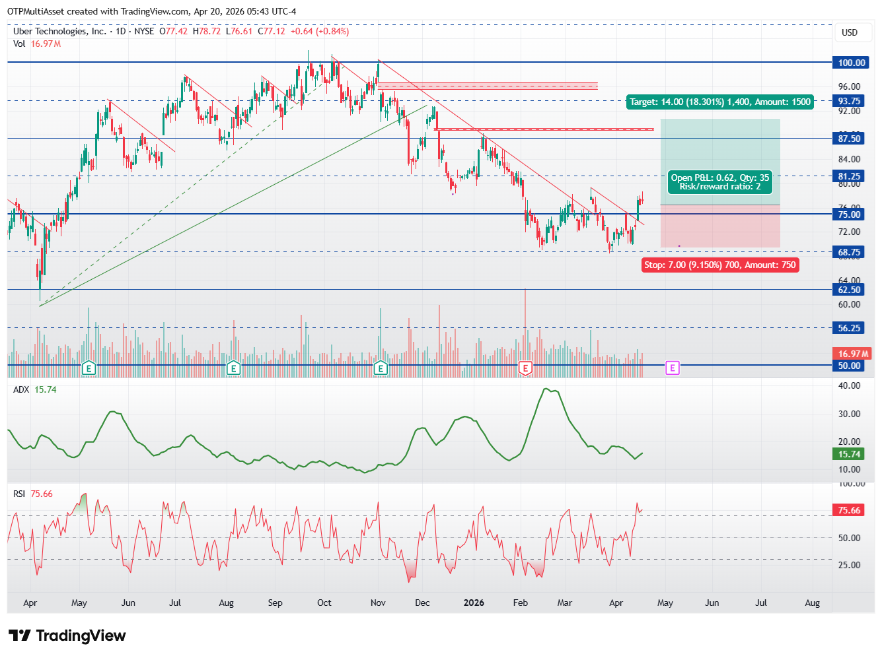This screenshot has width=882, height=658.
Task: Click the Open P&L risk/reward label
Action: [x=720, y=182]
